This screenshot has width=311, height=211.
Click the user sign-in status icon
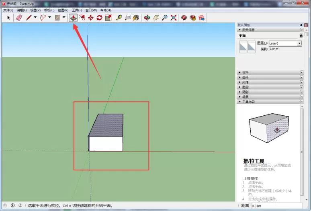click(x=20, y=205)
